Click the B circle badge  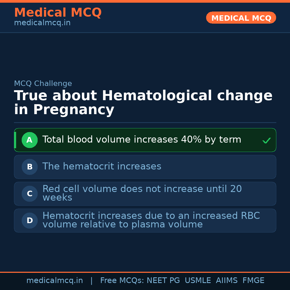coord(30,167)
